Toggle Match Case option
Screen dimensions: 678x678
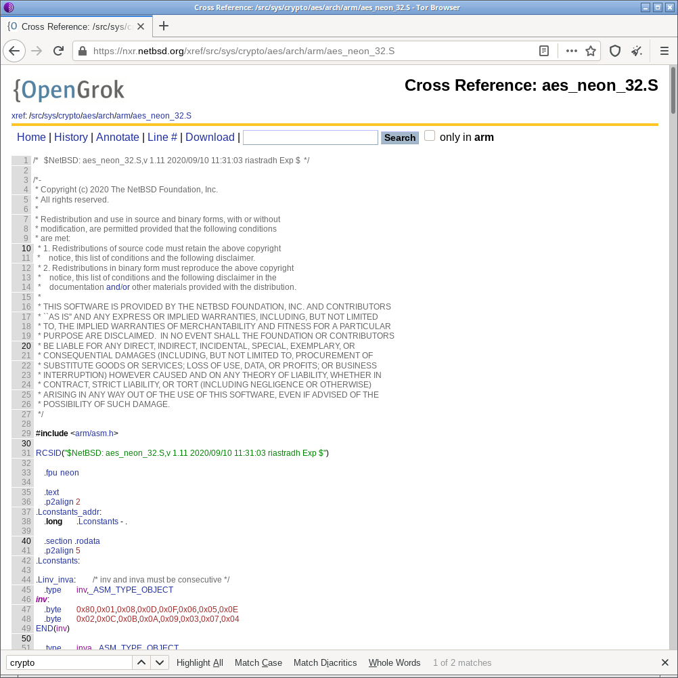point(258,662)
